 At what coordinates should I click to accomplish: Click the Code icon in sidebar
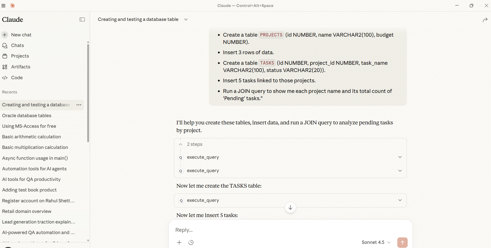tap(5, 78)
